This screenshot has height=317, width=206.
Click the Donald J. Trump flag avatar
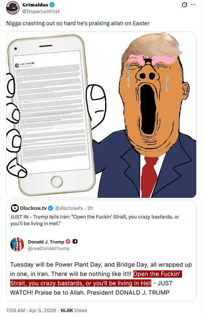tap(17, 244)
